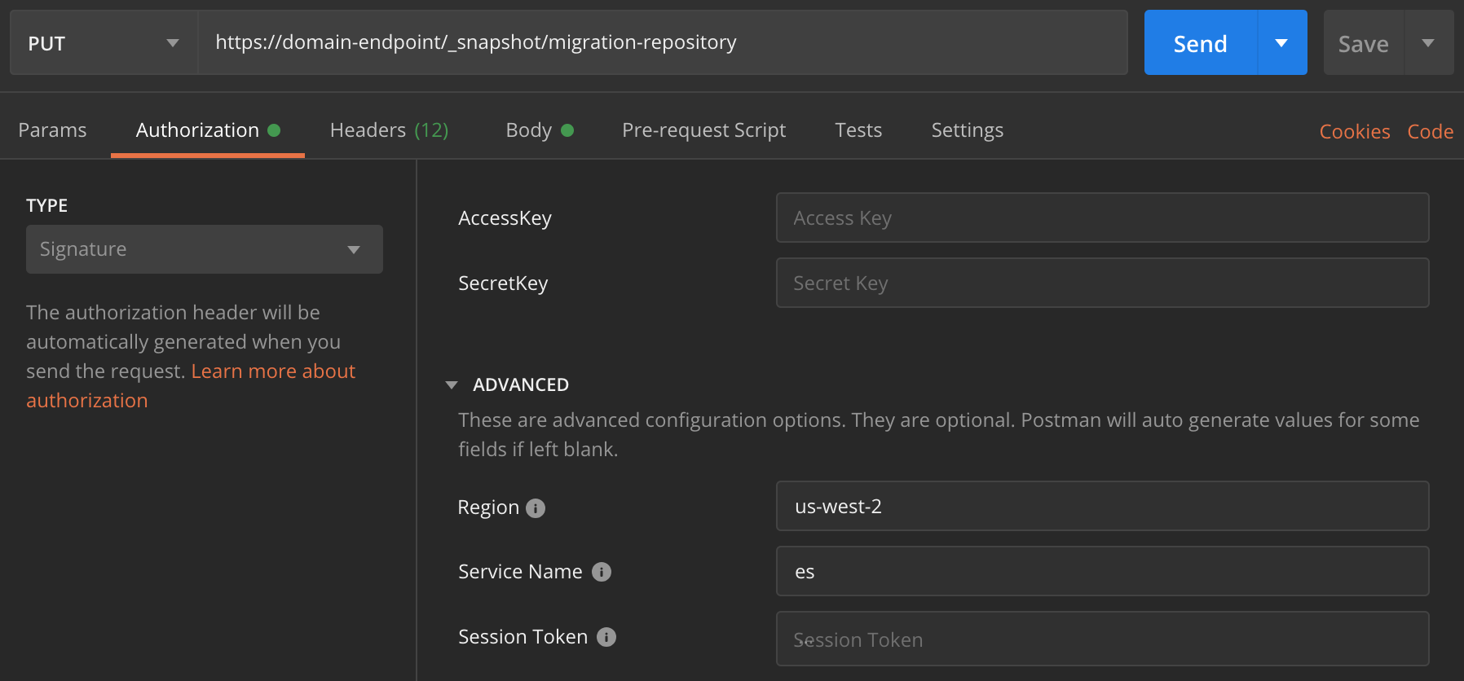
Task: Click the Learn more about authorization link
Action: click(x=273, y=371)
